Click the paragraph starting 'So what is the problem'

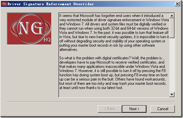click(113, 73)
